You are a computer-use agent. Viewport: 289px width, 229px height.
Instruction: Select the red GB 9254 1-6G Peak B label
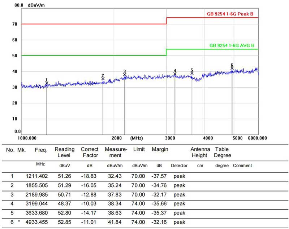(x=230, y=14)
